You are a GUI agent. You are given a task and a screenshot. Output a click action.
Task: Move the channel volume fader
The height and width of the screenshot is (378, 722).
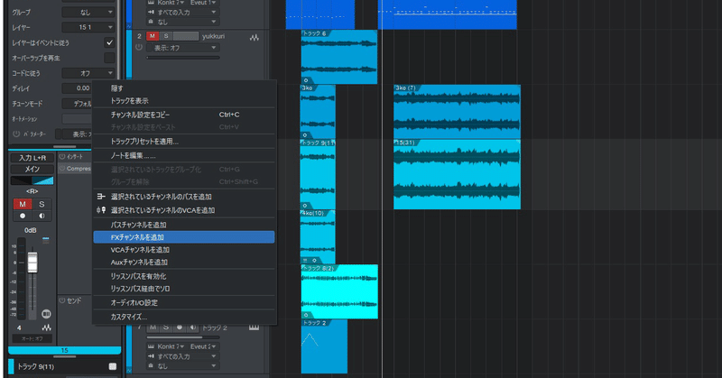[x=32, y=263]
